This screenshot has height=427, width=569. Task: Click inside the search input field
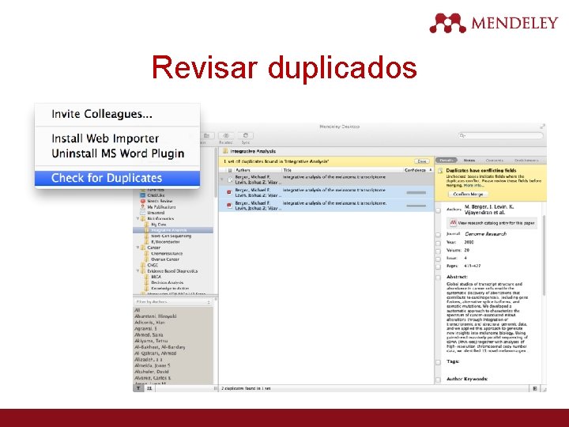coord(501,135)
